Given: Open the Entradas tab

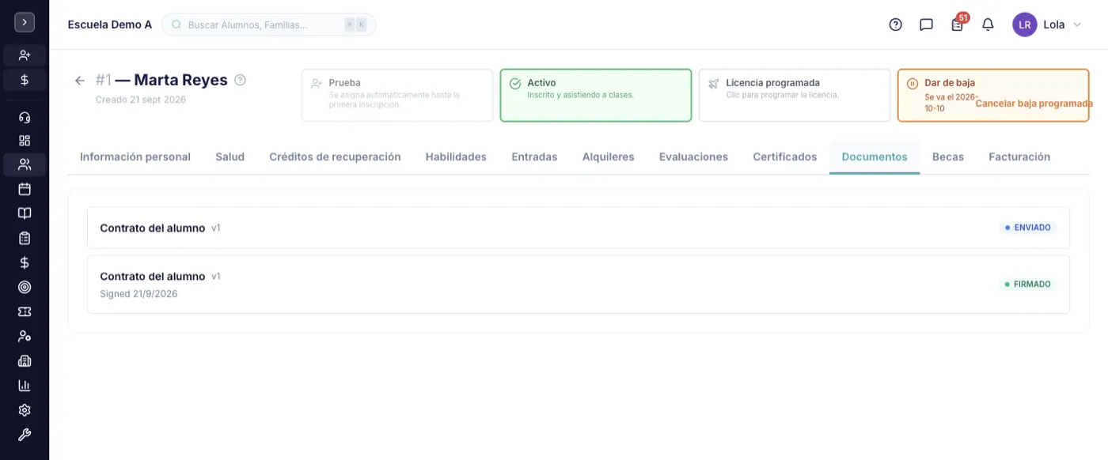Looking at the screenshot, I should tap(534, 156).
